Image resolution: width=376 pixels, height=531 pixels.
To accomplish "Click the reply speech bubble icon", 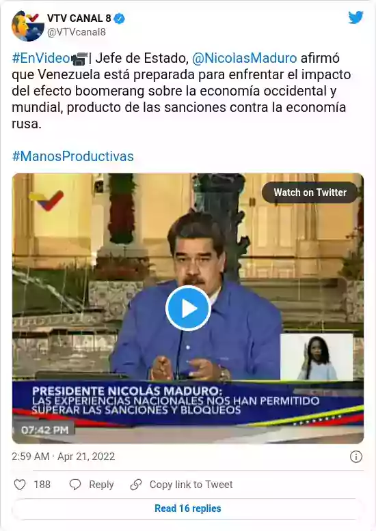I will coord(75,485).
